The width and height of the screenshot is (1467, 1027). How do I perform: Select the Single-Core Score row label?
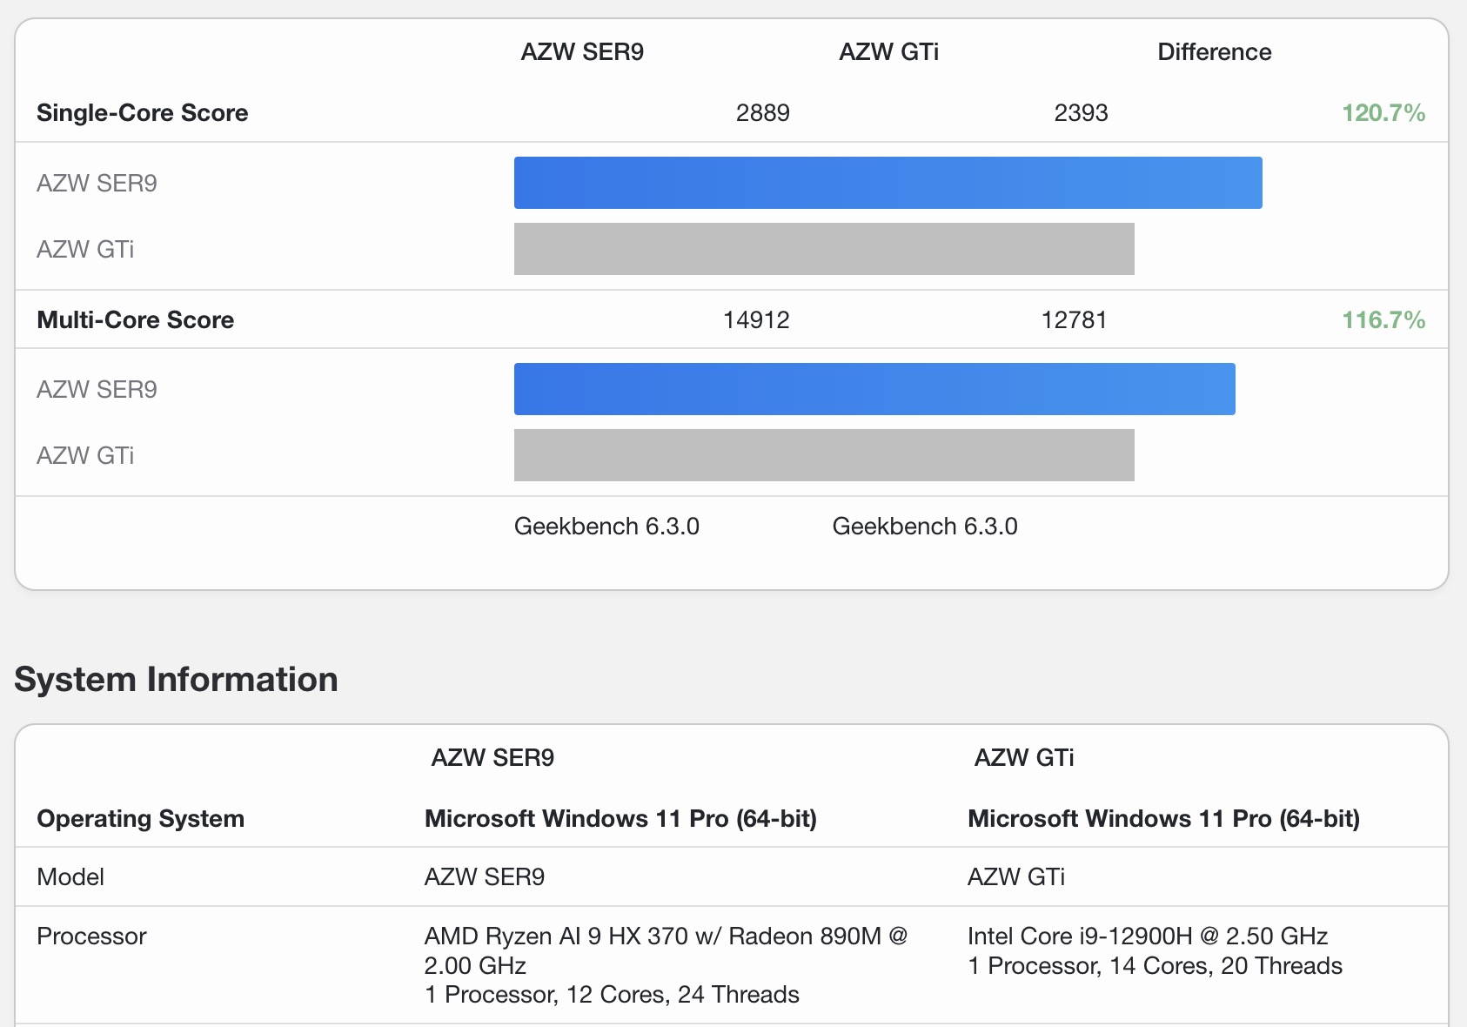pos(143,113)
